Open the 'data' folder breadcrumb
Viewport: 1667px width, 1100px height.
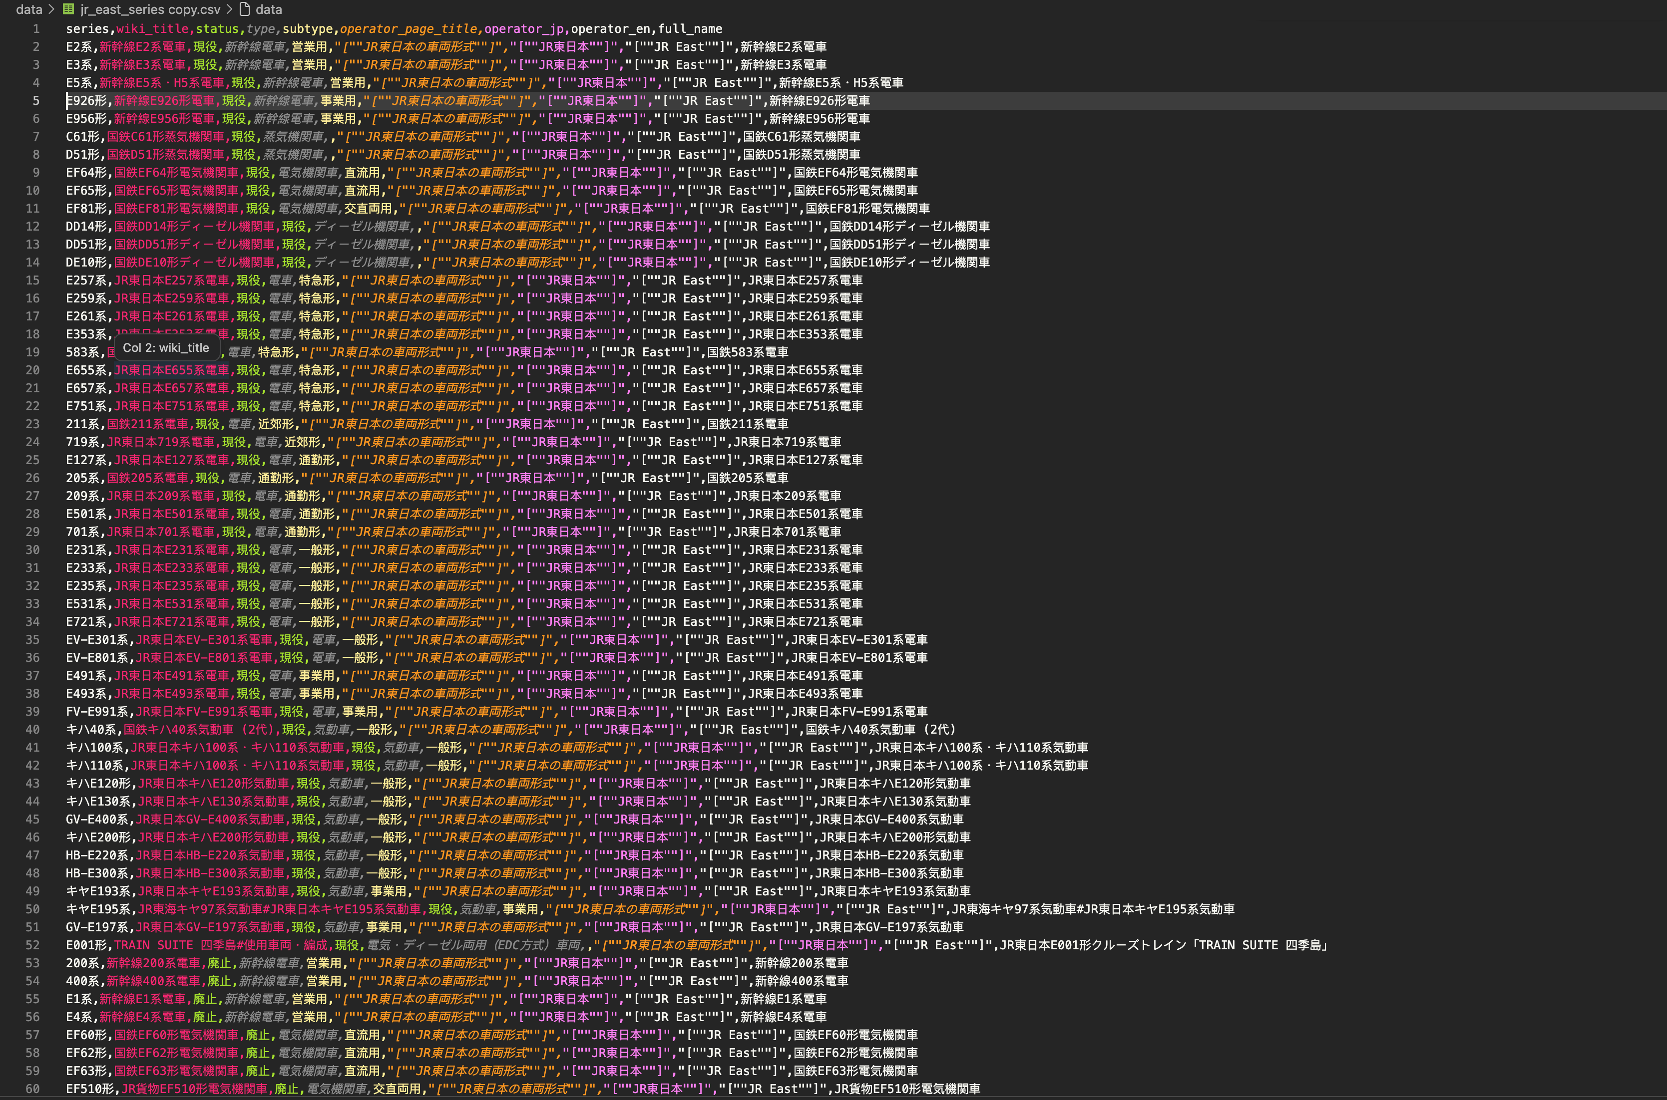(x=29, y=9)
